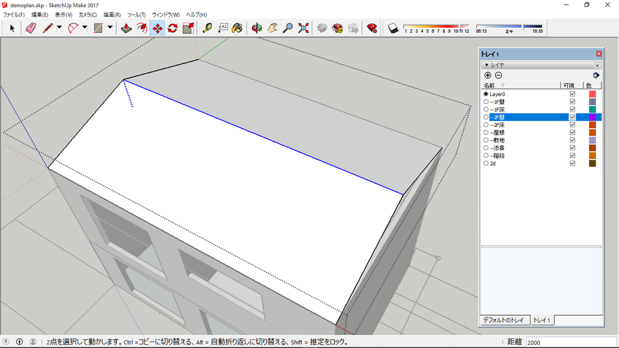Open the 編集(E) menu
This screenshot has height=348, width=619.
coord(39,14)
